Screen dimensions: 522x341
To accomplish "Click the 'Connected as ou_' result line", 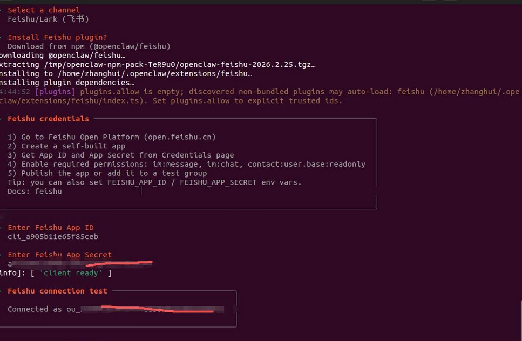I will [x=116, y=309].
